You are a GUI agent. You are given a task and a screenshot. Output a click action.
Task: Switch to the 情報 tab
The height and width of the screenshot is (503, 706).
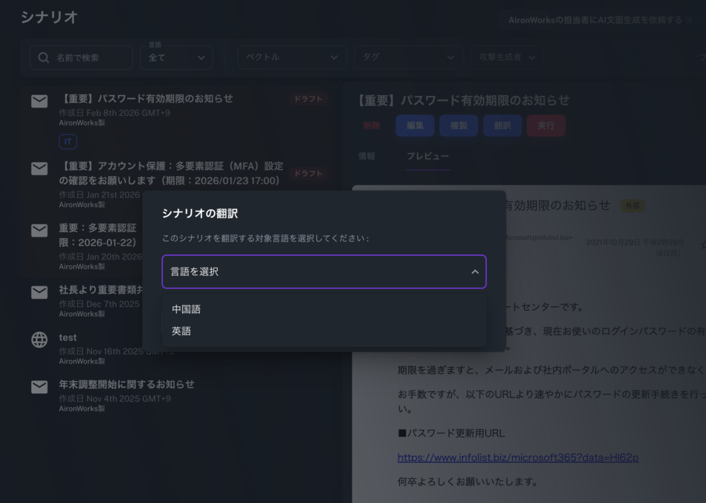pos(367,157)
